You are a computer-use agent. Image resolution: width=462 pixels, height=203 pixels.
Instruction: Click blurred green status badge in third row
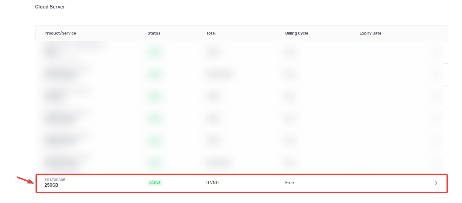[155, 97]
